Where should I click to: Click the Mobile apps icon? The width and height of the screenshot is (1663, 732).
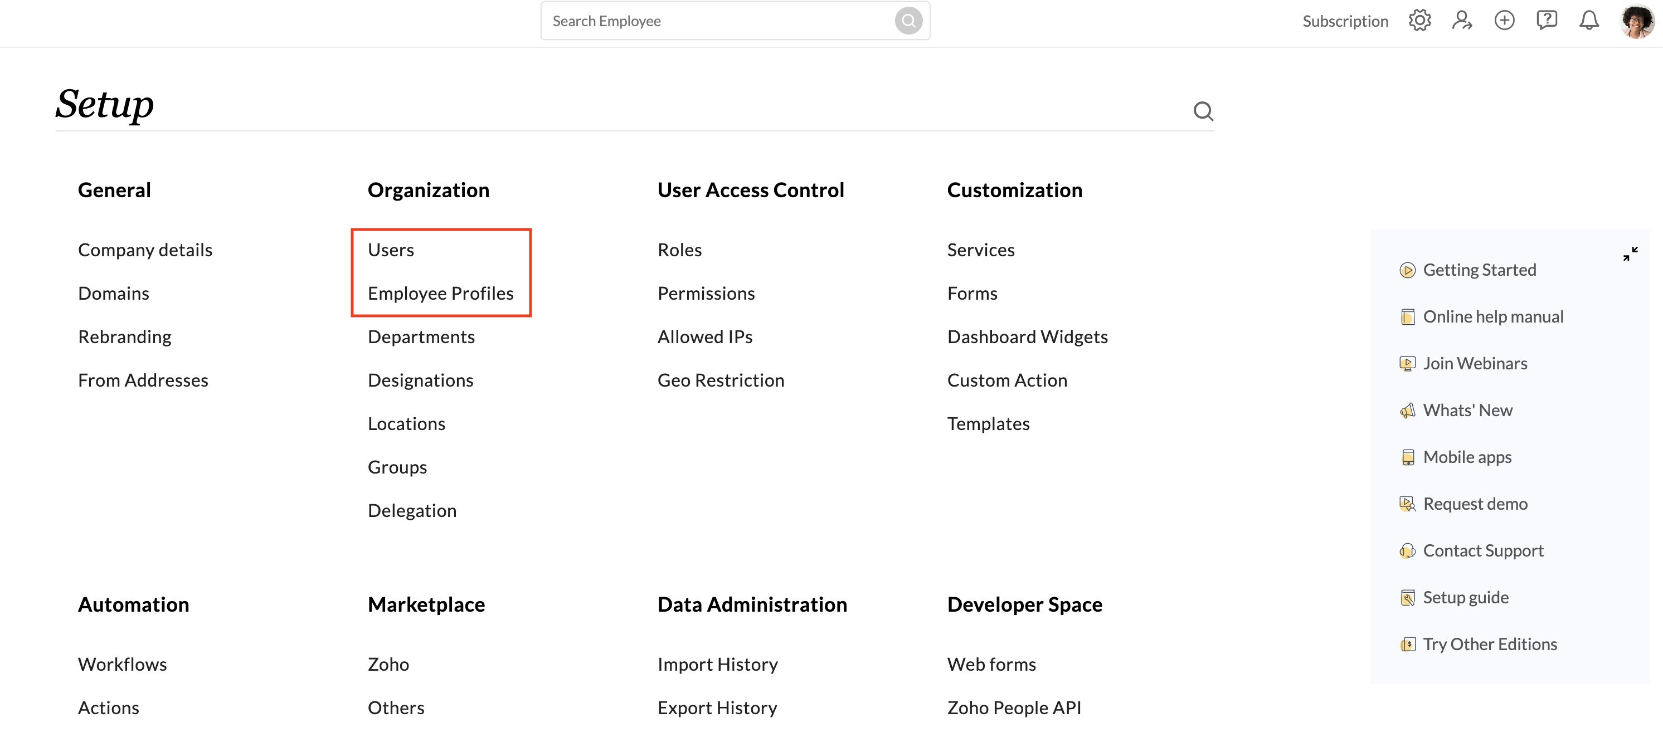click(1406, 456)
